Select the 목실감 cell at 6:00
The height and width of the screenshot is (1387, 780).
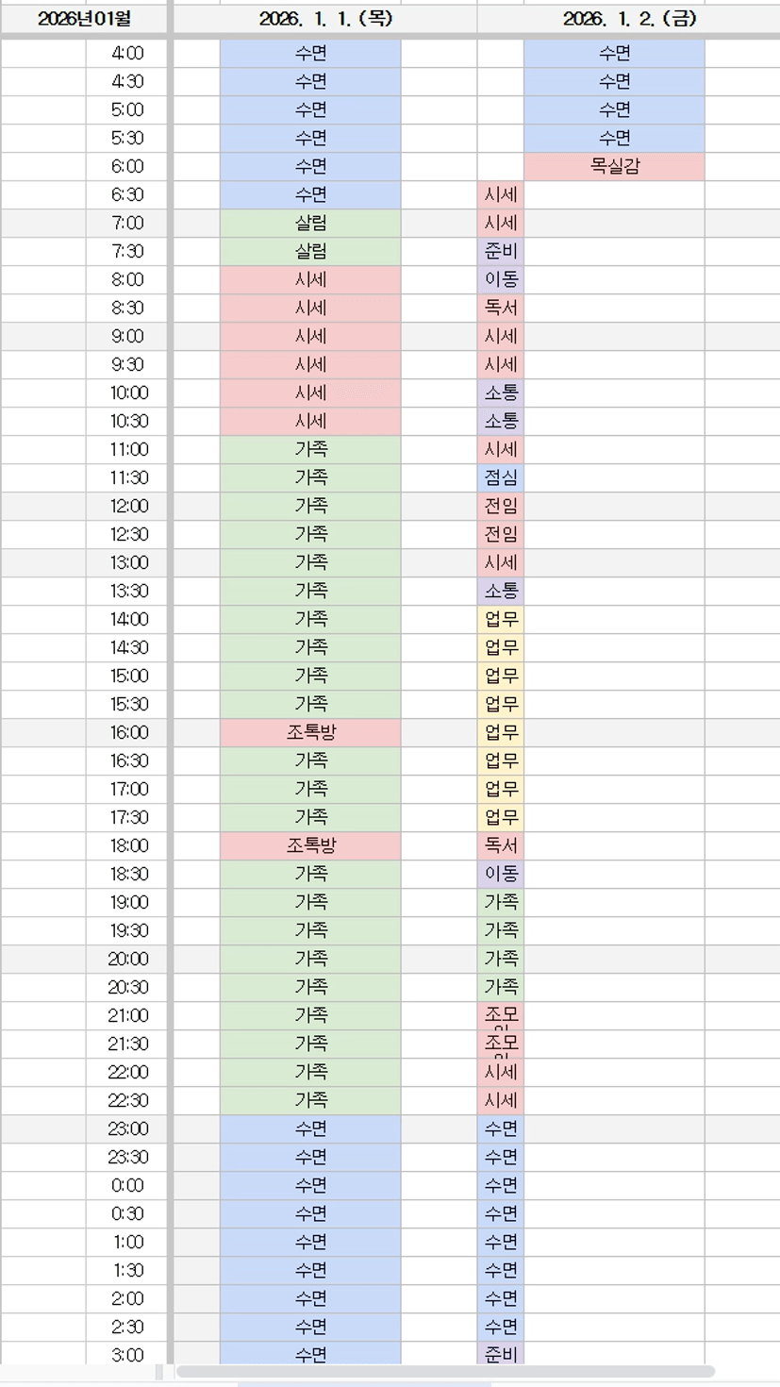(614, 167)
